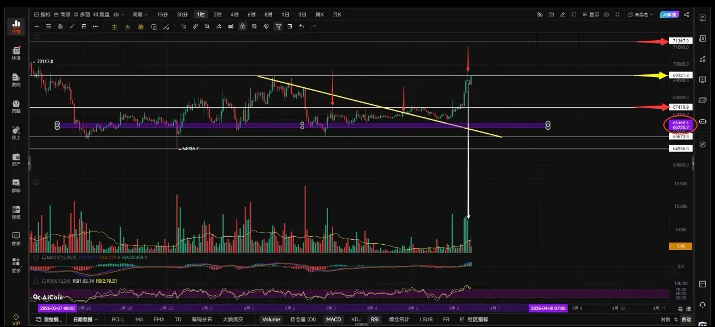
Task: Toggle the 对数 log scale option
Action: point(665,320)
